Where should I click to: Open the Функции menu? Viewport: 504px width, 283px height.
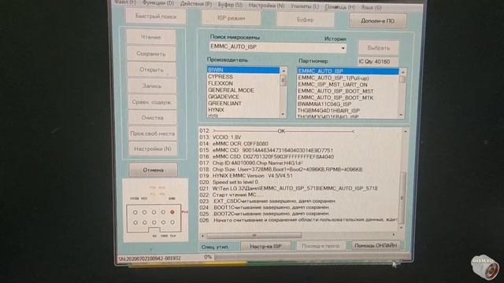click(157, 3)
